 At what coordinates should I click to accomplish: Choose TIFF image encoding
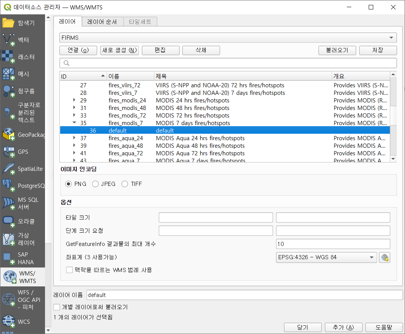[124, 184]
